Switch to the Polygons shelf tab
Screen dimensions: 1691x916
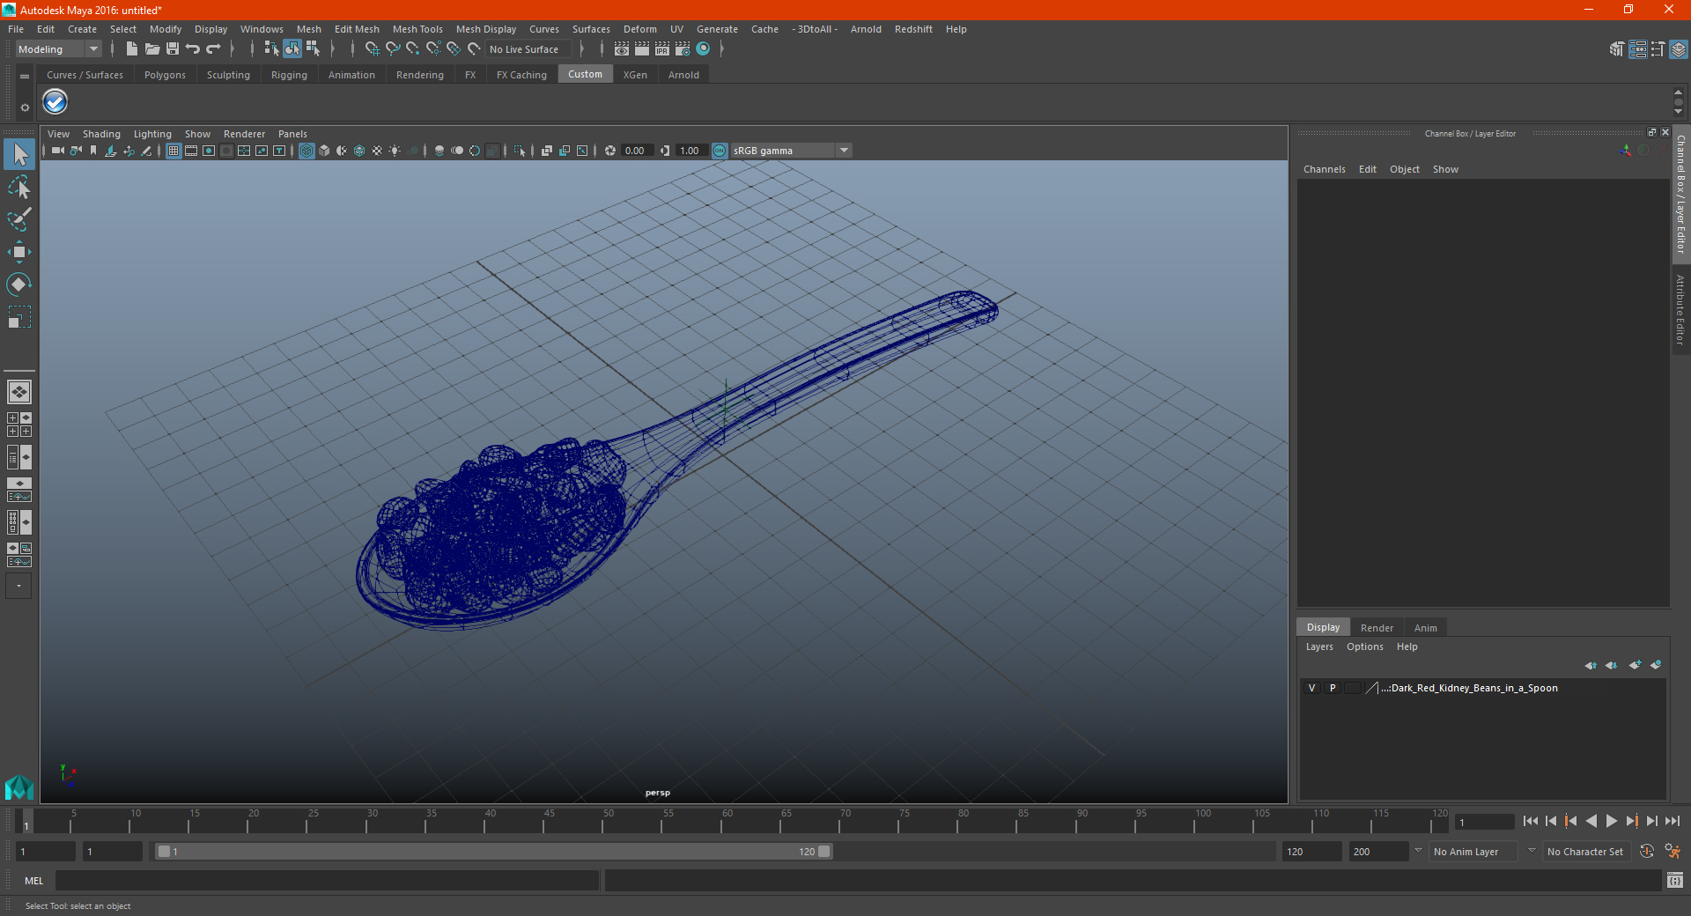tap(165, 75)
